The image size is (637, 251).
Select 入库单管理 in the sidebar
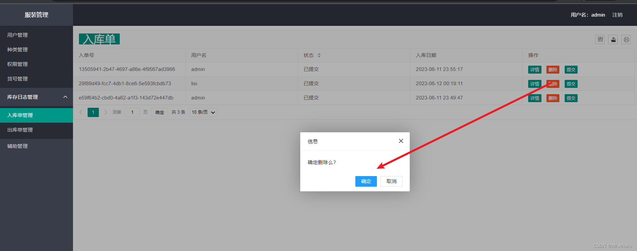coord(36,115)
